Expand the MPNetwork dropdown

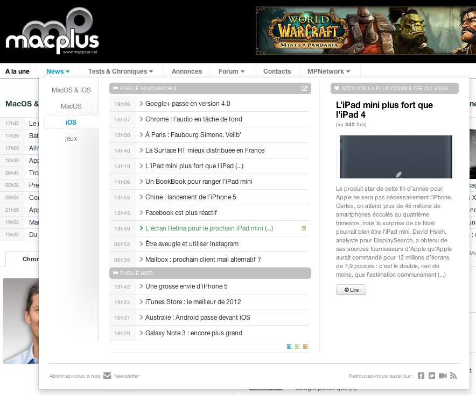click(329, 71)
